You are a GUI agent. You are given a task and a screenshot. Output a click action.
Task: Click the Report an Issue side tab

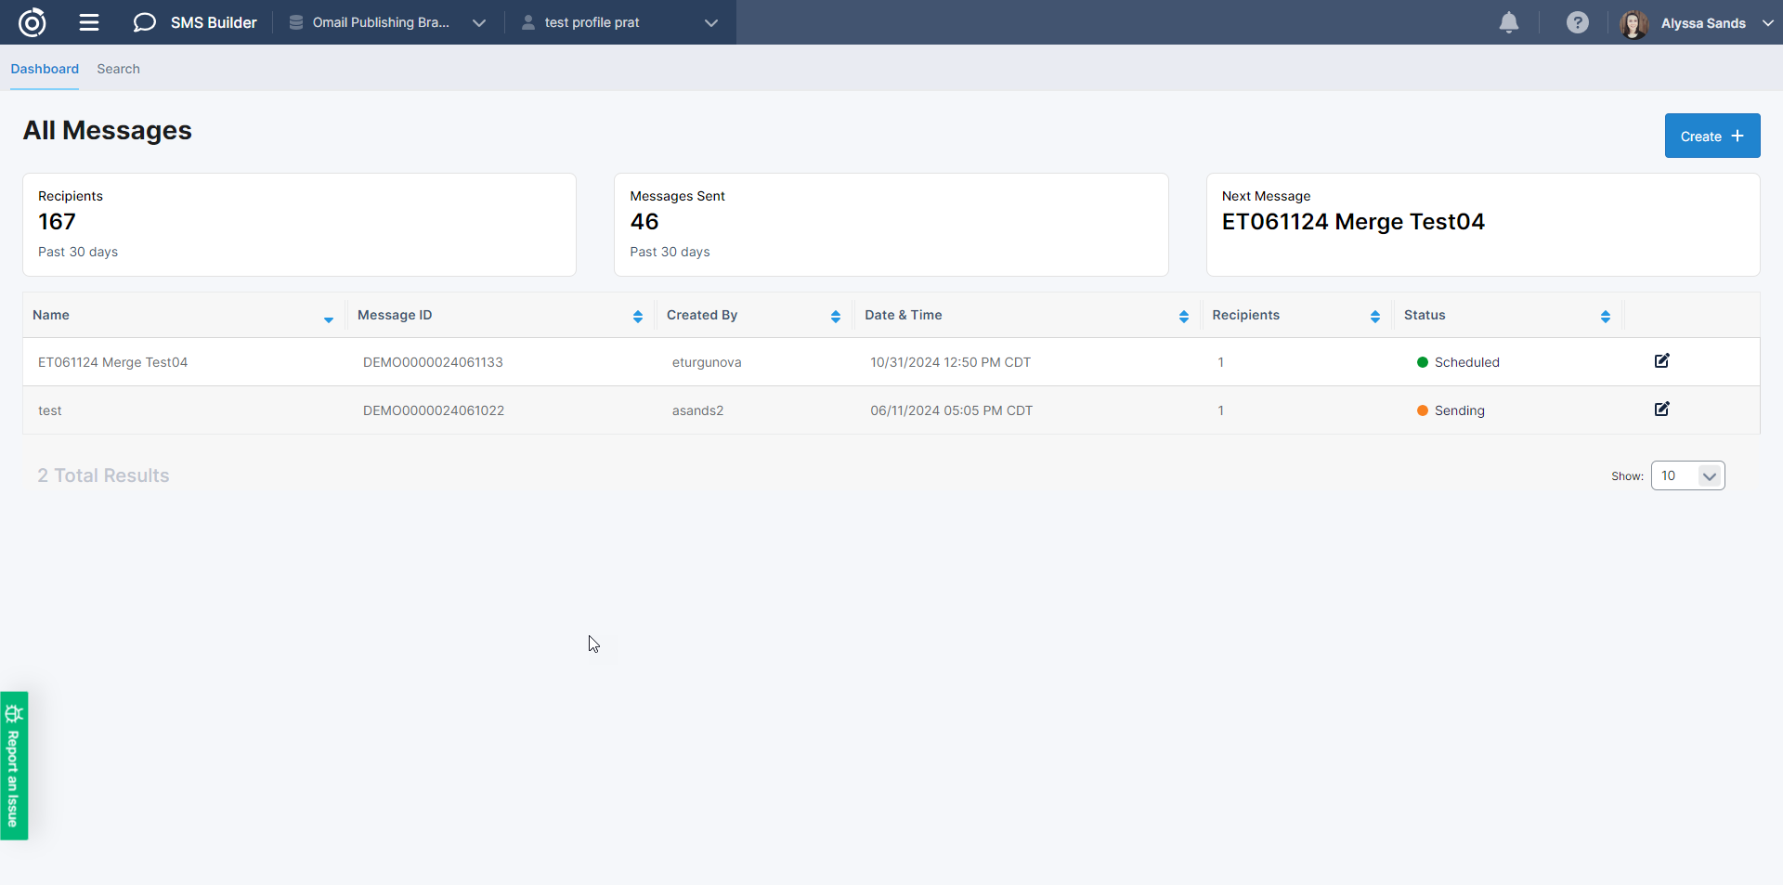pos(14,766)
